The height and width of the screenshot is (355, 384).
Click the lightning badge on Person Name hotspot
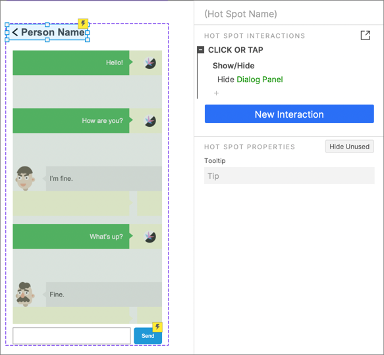coord(83,24)
